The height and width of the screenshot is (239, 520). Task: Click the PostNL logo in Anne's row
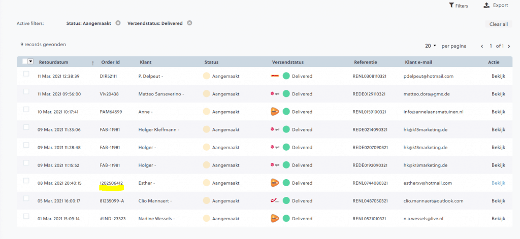(275, 112)
